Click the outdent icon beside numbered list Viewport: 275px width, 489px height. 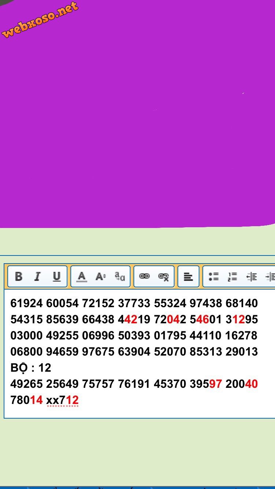tap(252, 276)
